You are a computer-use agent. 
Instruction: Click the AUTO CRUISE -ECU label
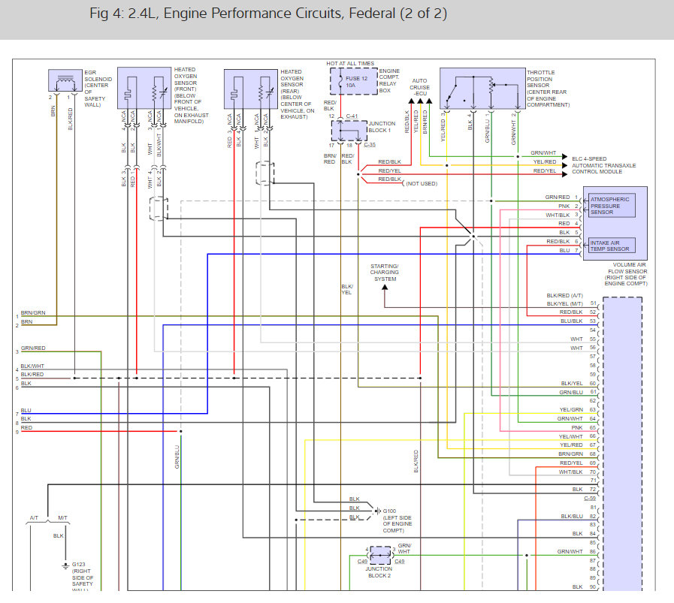pos(419,87)
